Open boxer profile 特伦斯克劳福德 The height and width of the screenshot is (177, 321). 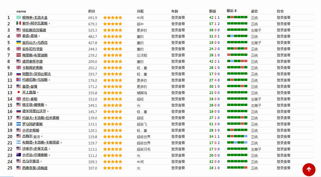[x=34, y=30]
